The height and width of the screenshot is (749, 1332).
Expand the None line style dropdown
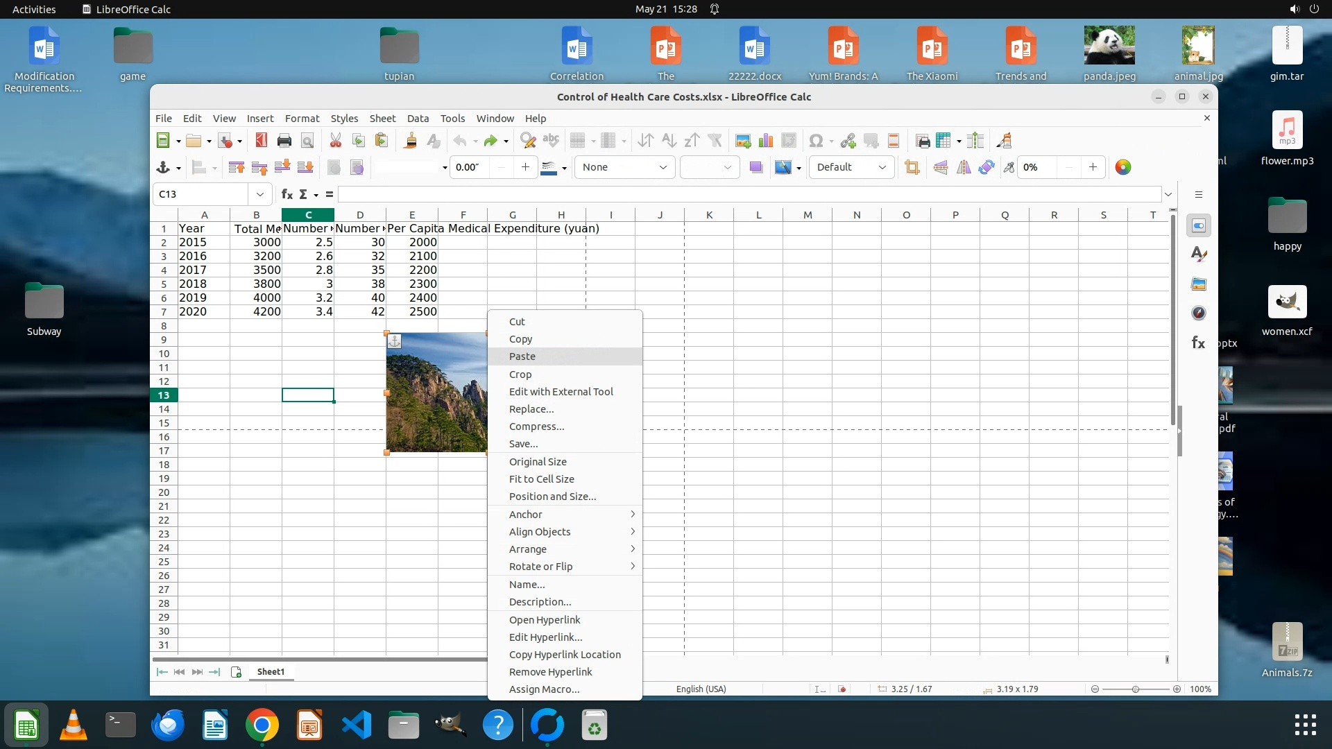coord(663,167)
